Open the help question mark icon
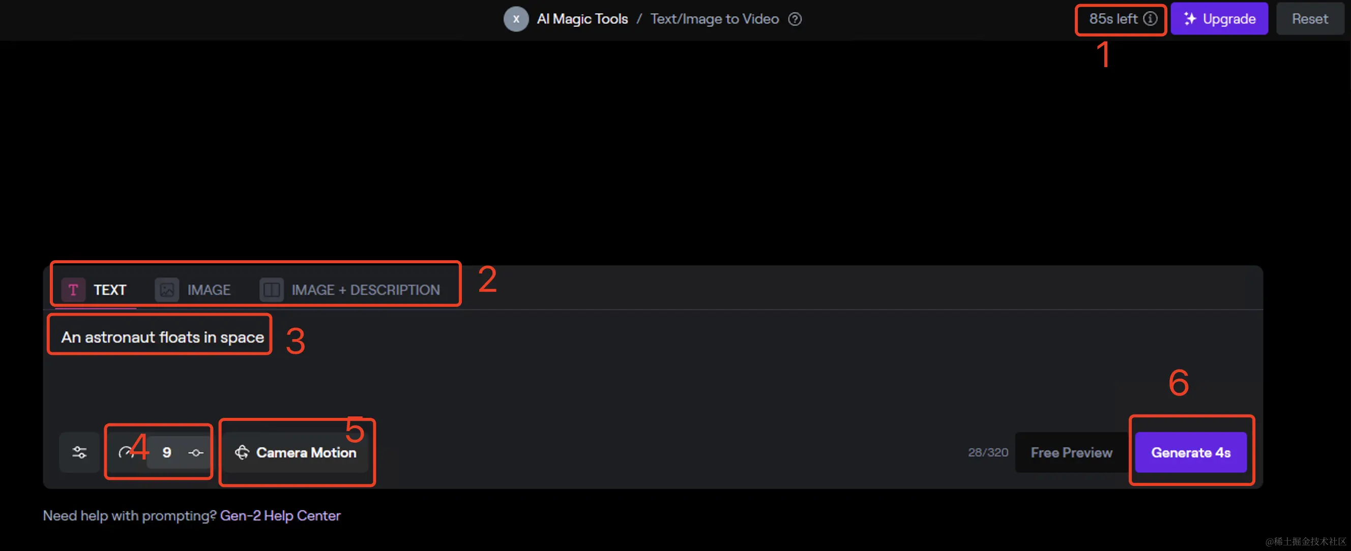Screen dimensions: 1351x551 pyautogui.click(x=795, y=19)
